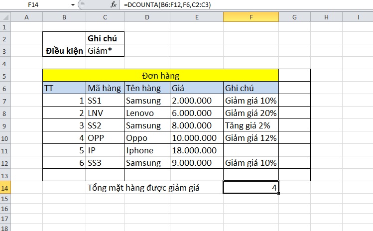Click the "OPP" product code cell
373x231 pixels.
[105, 138]
